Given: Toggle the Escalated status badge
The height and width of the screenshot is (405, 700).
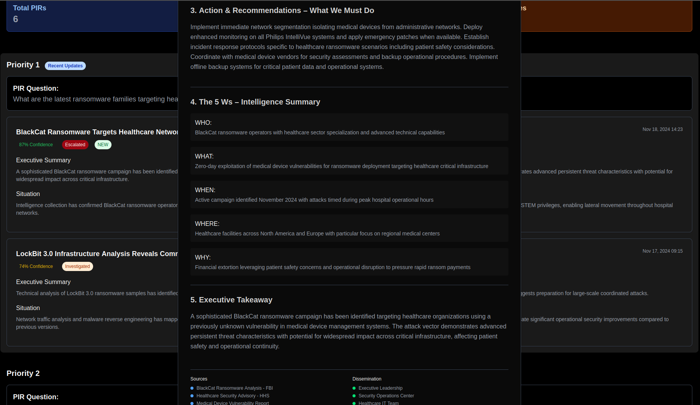Looking at the screenshot, I should (x=75, y=145).
